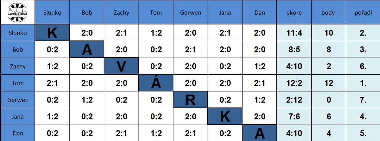Select the Gerwen column header

pyautogui.click(x=191, y=12)
